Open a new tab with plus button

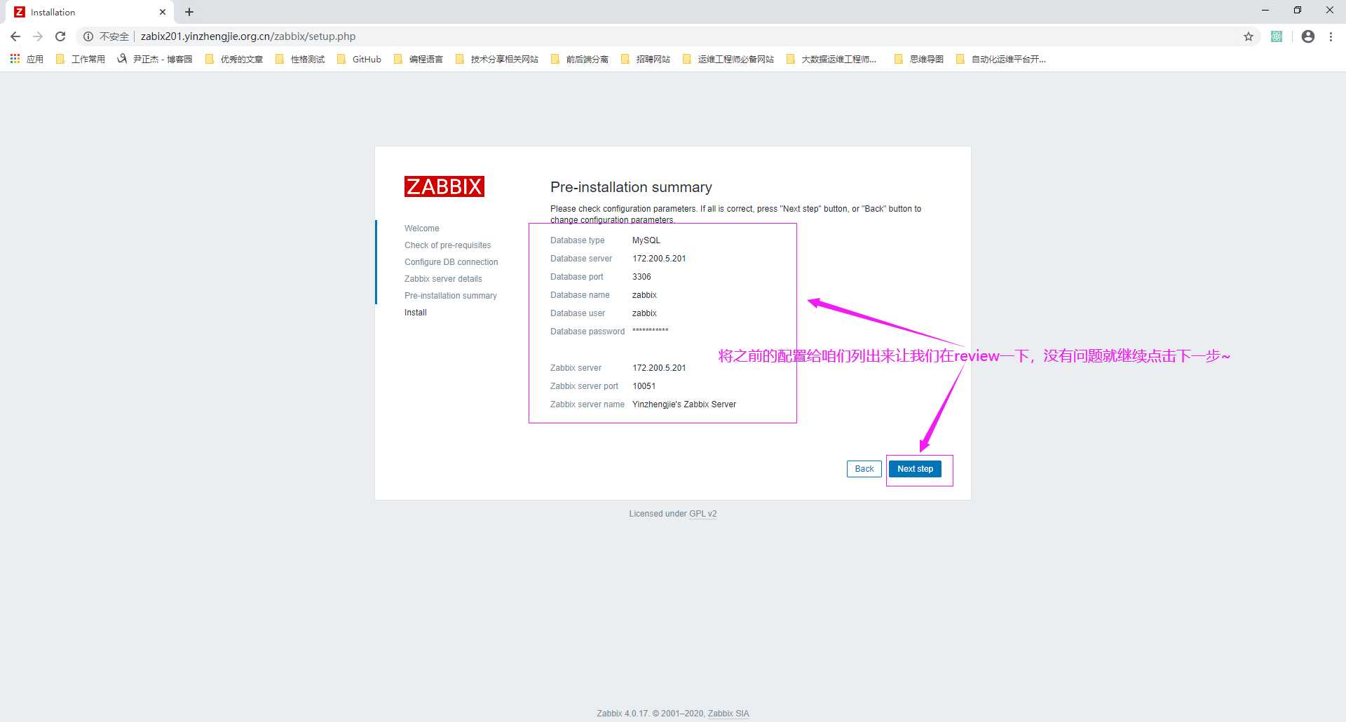[x=189, y=12]
